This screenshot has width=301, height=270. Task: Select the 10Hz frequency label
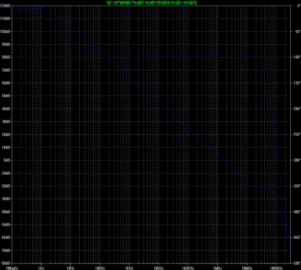point(70,268)
